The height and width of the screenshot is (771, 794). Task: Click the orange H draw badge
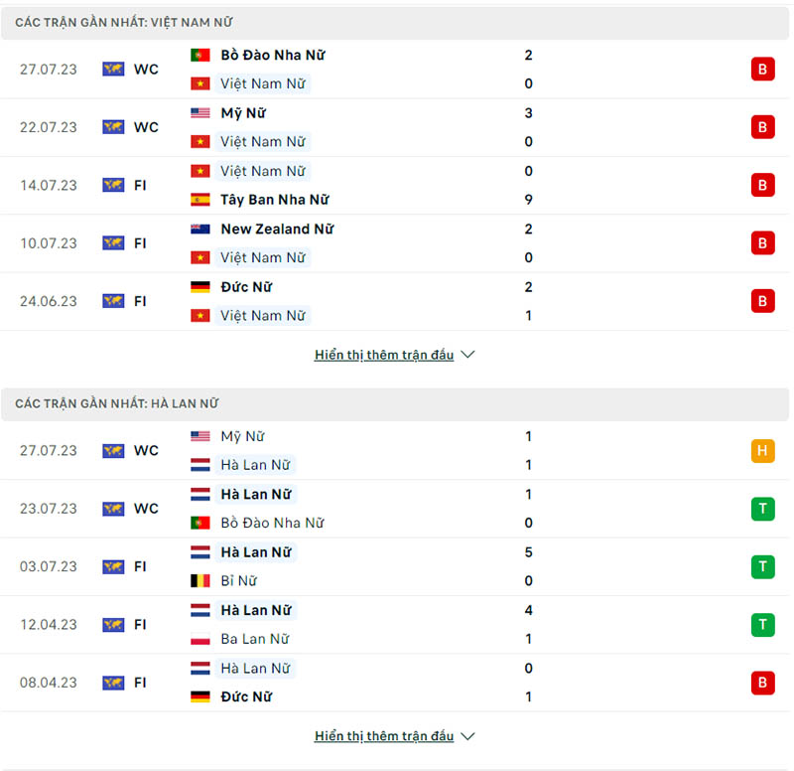[762, 451]
